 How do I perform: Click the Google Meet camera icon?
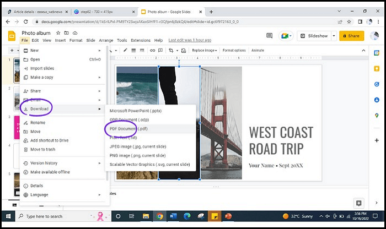pos(286,36)
